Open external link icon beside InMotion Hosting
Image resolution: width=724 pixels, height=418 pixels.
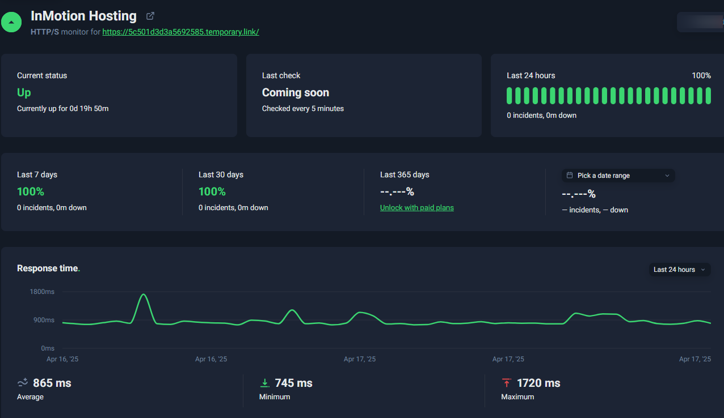coord(150,16)
